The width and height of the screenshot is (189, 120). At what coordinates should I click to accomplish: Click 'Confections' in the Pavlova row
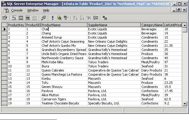pos(152,91)
